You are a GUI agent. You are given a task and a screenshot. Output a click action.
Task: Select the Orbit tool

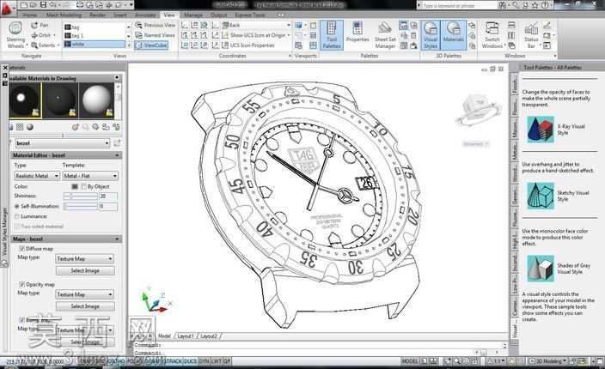coord(43,35)
